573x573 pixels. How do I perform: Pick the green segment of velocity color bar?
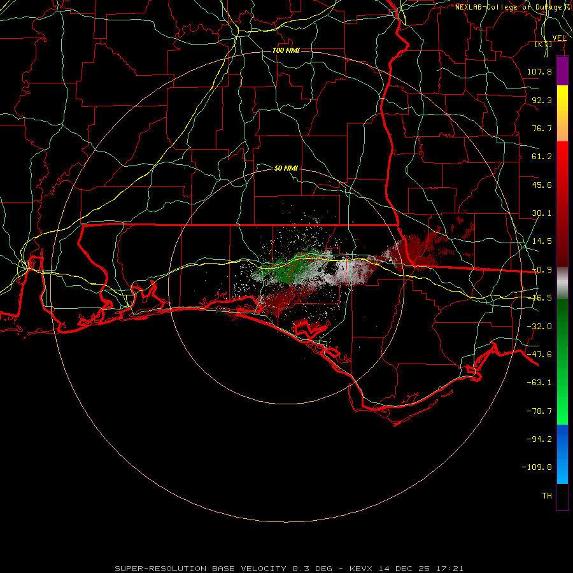coord(562,362)
